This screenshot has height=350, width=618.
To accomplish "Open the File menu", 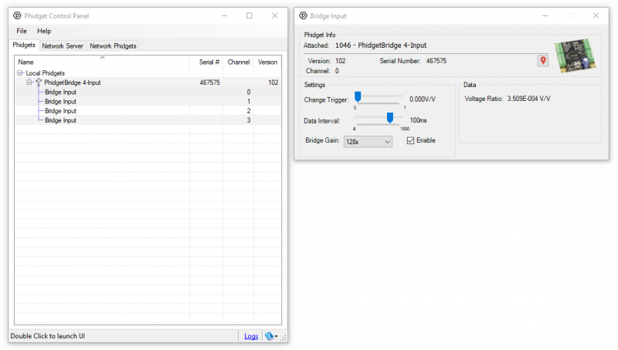I will (x=22, y=31).
